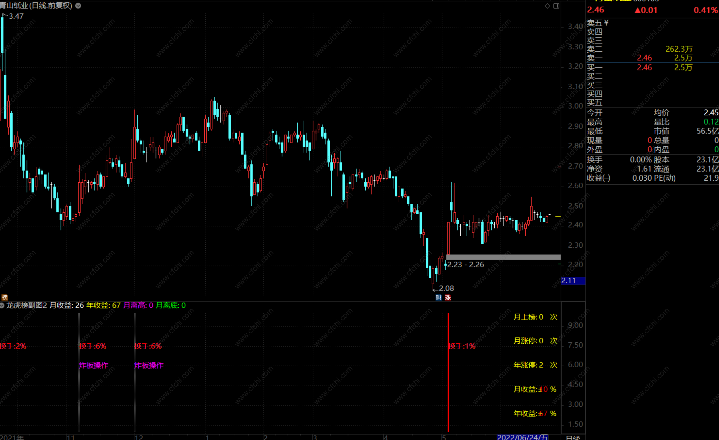Viewport: 719px width, 440px height.
Task: Expand the 青山纸业 chart title dropdown arrow
Action: pos(78,5)
